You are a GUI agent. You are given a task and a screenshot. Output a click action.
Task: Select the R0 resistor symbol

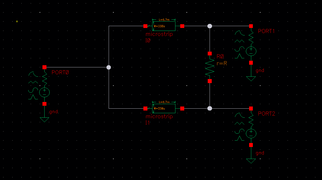(x=210, y=67)
